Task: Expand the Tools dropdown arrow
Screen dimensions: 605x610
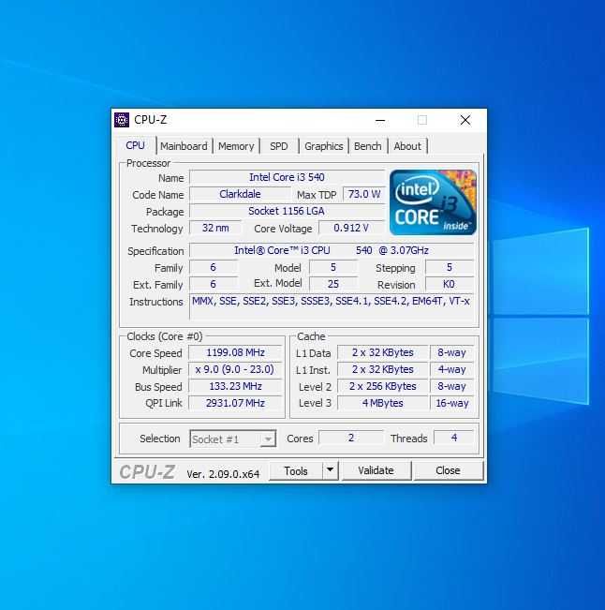Action: coord(330,470)
